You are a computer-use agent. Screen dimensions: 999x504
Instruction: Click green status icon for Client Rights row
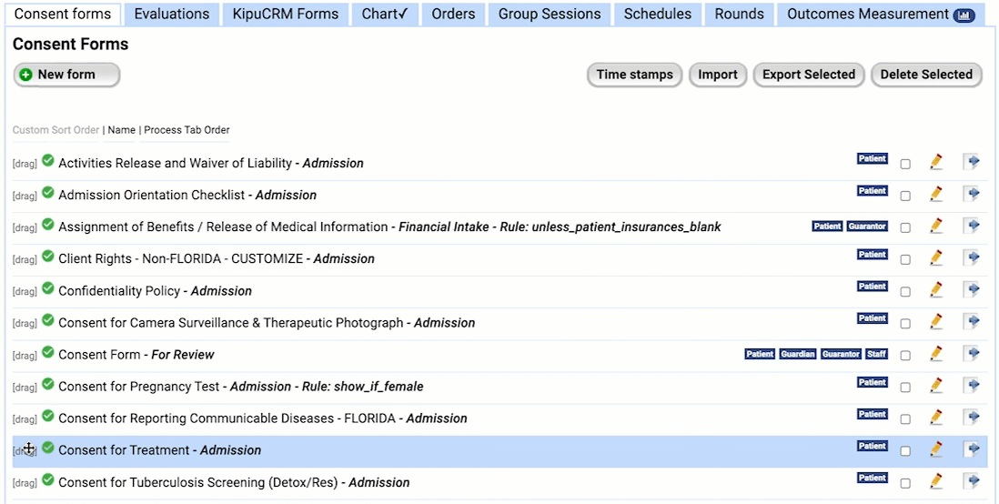[48, 257]
